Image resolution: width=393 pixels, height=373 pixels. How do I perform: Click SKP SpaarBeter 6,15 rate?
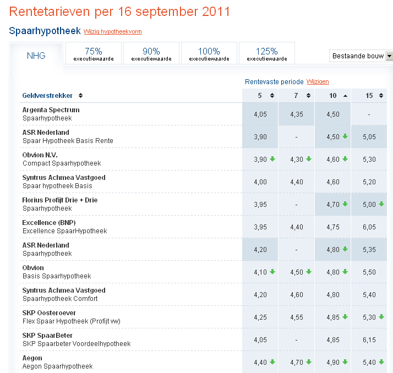[x=369, y=339]
